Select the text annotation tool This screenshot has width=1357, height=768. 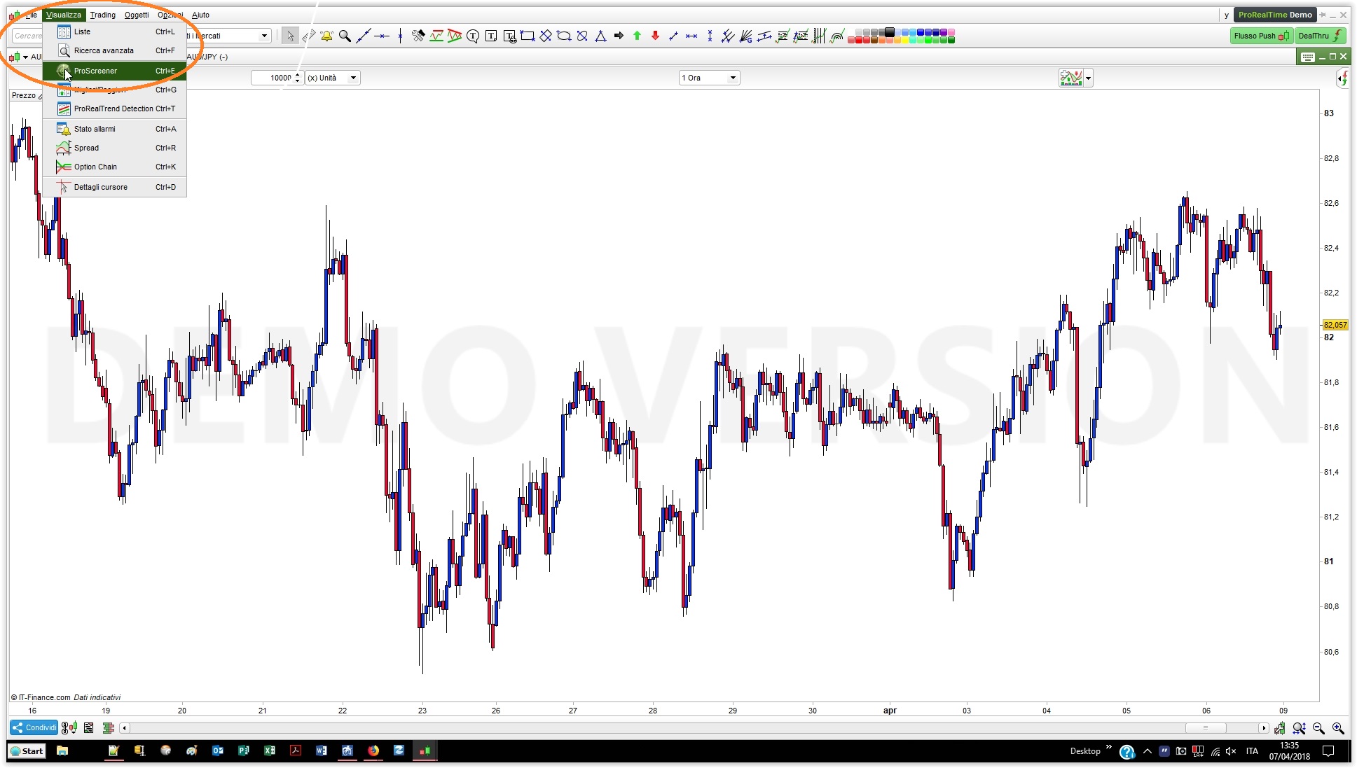coord(491,36)
